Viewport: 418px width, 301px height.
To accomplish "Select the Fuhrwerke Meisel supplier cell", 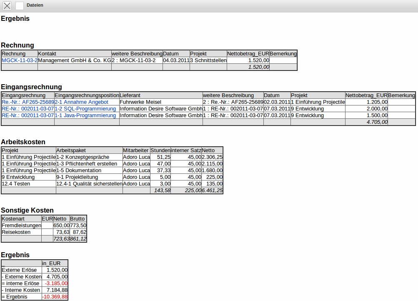I will (140, 102).
